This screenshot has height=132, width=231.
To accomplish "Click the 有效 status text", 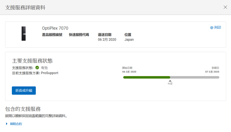I will pyautogui.click(x=44, y=68).
